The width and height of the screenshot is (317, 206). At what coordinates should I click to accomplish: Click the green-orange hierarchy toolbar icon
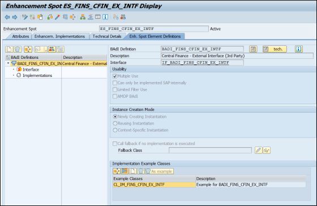pyautogui.click(x=83, y=17)
